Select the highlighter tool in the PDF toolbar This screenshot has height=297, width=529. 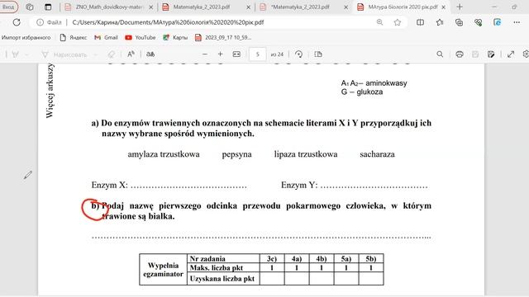tap(15, 54)
